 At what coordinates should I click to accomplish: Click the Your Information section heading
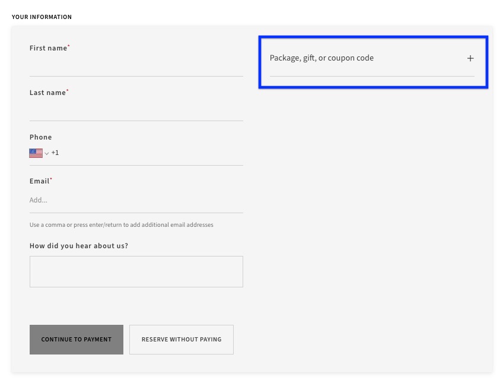coord(42,17)
